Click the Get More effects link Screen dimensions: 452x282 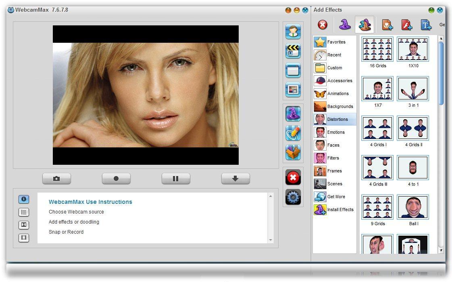click(x=335, y=197)
